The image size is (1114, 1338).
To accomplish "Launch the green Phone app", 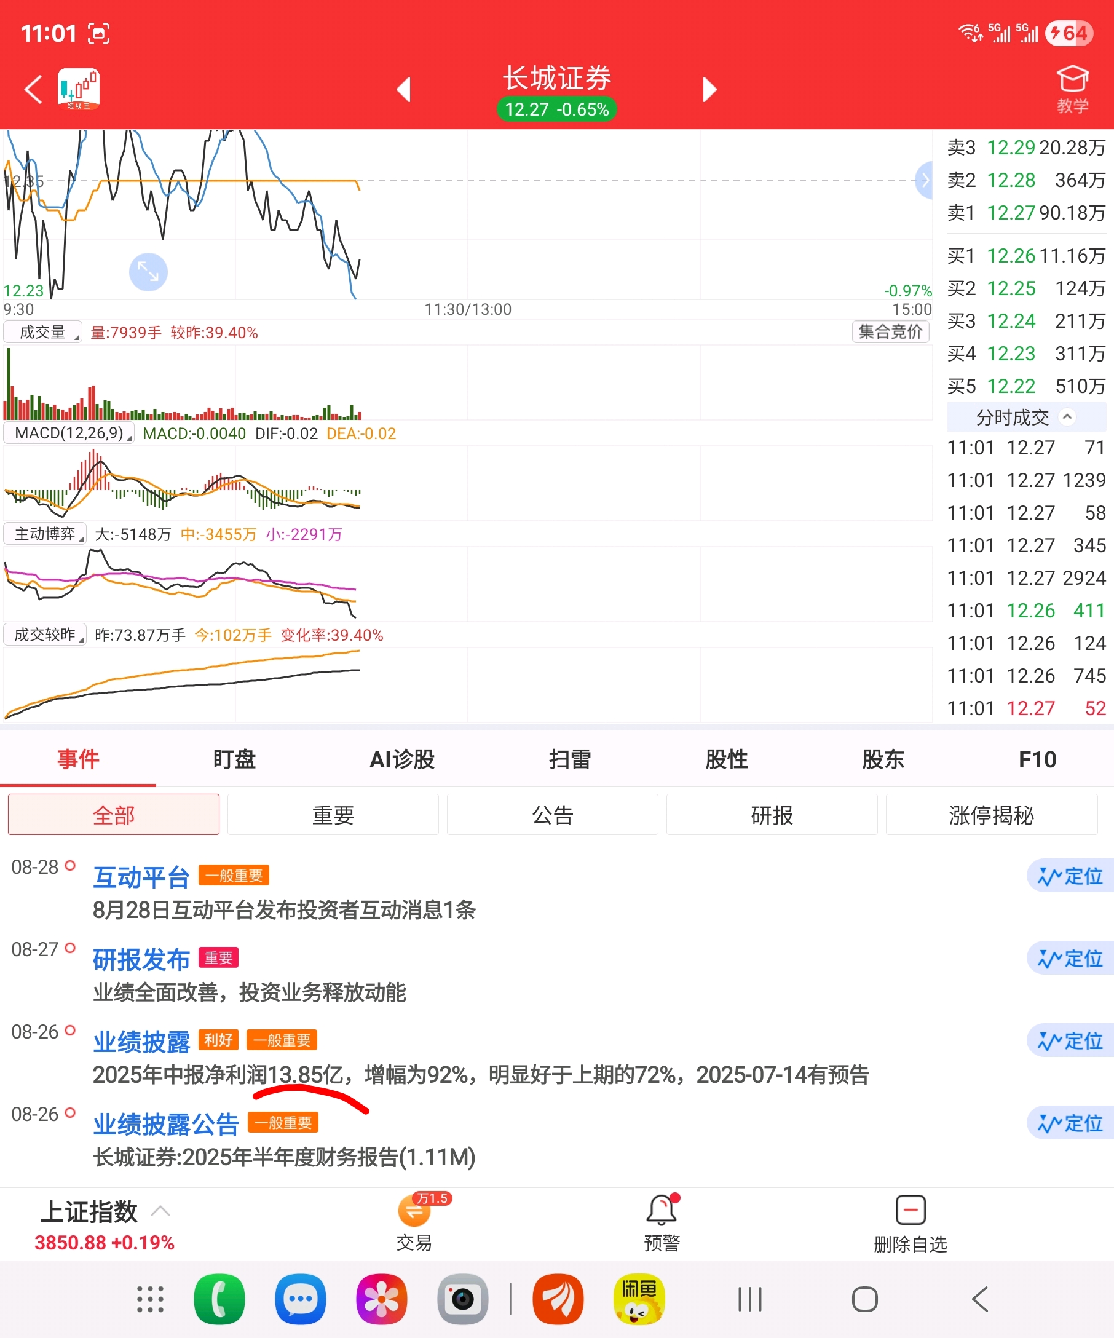I will tap(219, 1299).
